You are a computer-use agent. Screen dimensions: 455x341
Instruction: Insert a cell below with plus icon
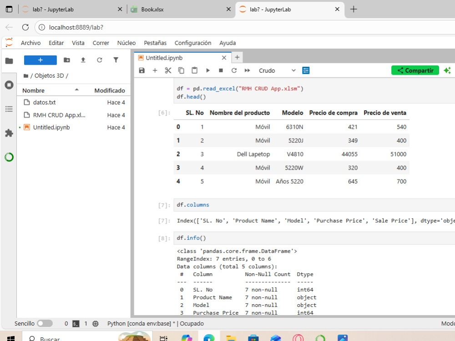[x=155, y=70]
